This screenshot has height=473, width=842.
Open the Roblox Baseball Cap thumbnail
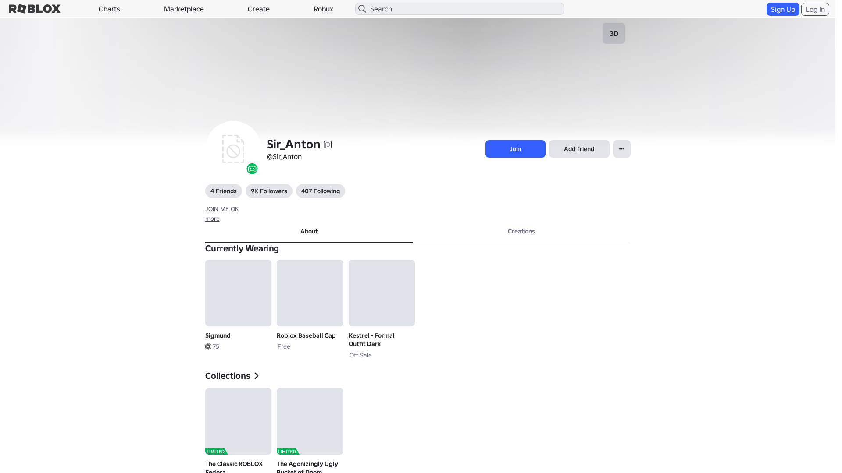(x=310, y=293)
